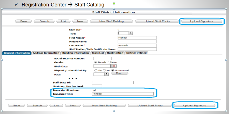This screenshot has width=229, height=114.
Task: Click the Transcript Title input field
Action: (x=123, y=94)
